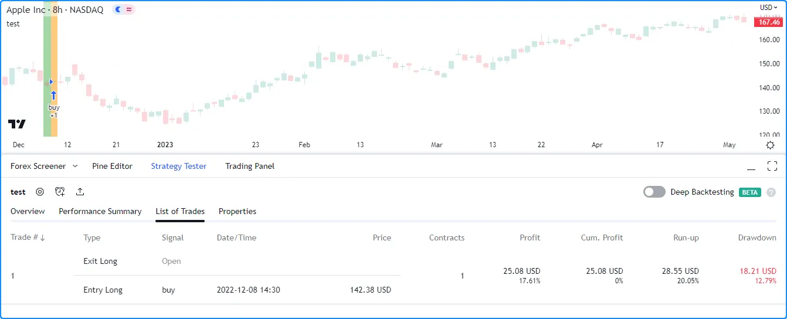Switch to the Pine Editor tab
The width and height of the screenshot is (787, 319).
click(112, 167)
